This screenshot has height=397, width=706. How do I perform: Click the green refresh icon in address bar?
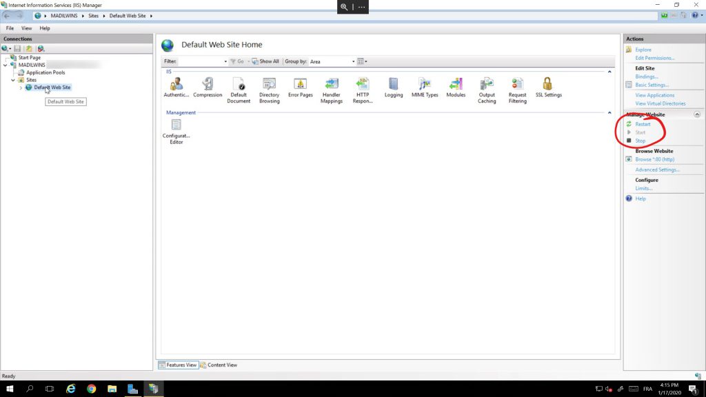pyautogui.click(x=664, y=15)
